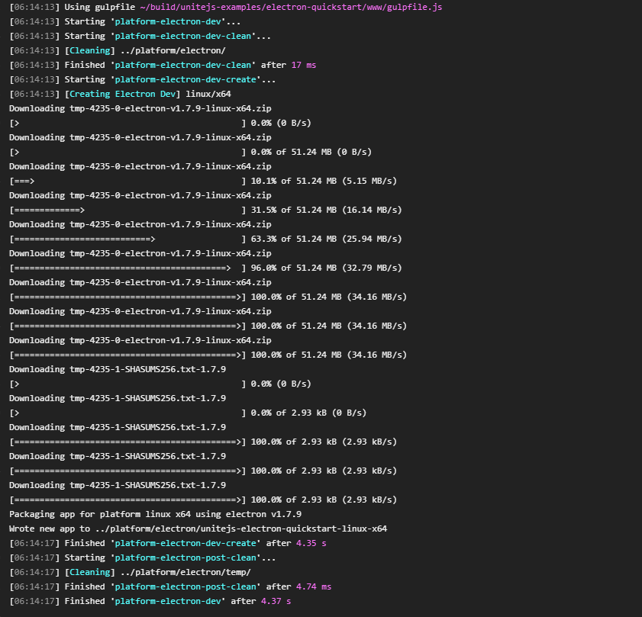
Task: Click the '17 ms' duration text
Action: point(303,65)
